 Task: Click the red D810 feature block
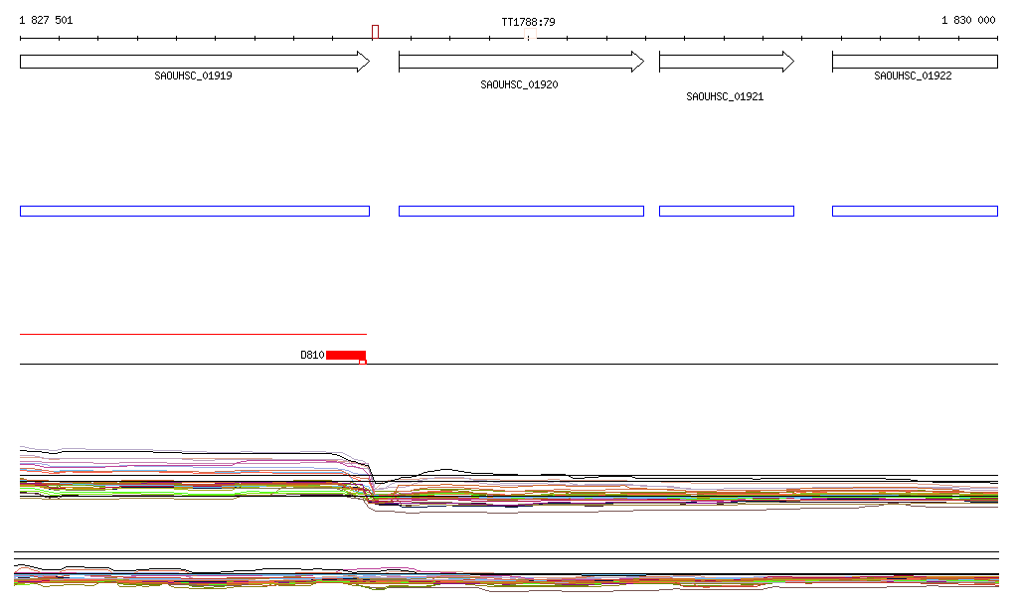pyautogui.click(x=346, y=356)
